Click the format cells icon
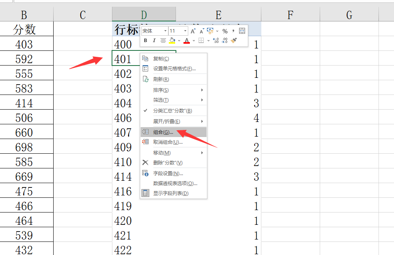The height and width of the screenshot is (255, 394). click(145, 68)
